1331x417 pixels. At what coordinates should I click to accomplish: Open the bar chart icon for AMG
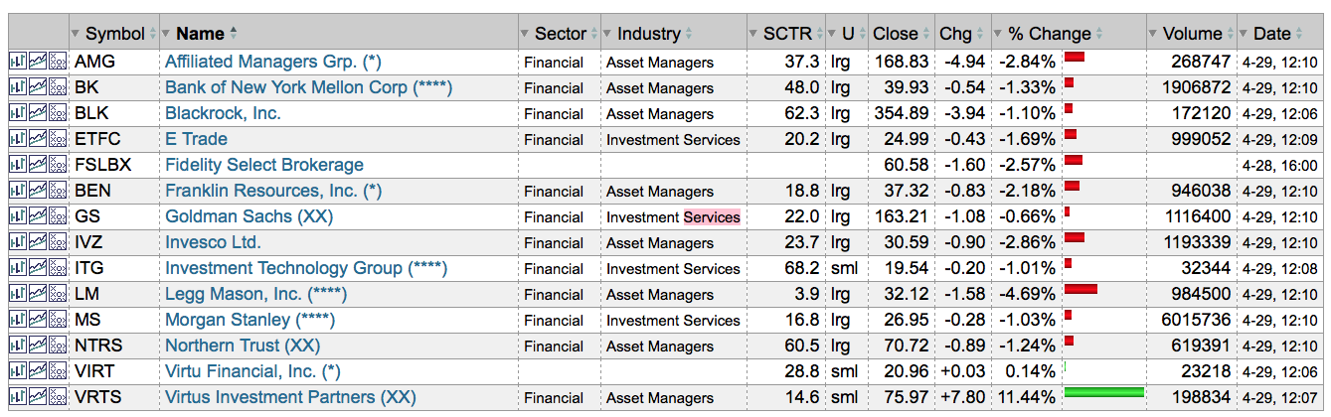tap(18, 62)
